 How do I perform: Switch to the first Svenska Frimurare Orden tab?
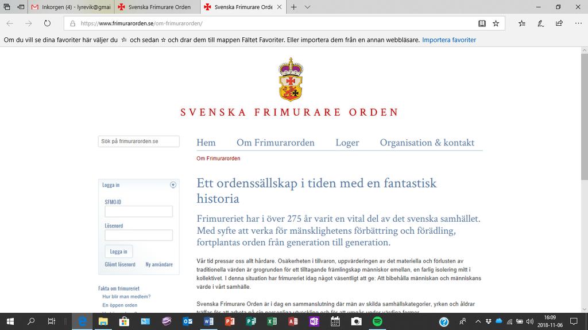point(157,7)
